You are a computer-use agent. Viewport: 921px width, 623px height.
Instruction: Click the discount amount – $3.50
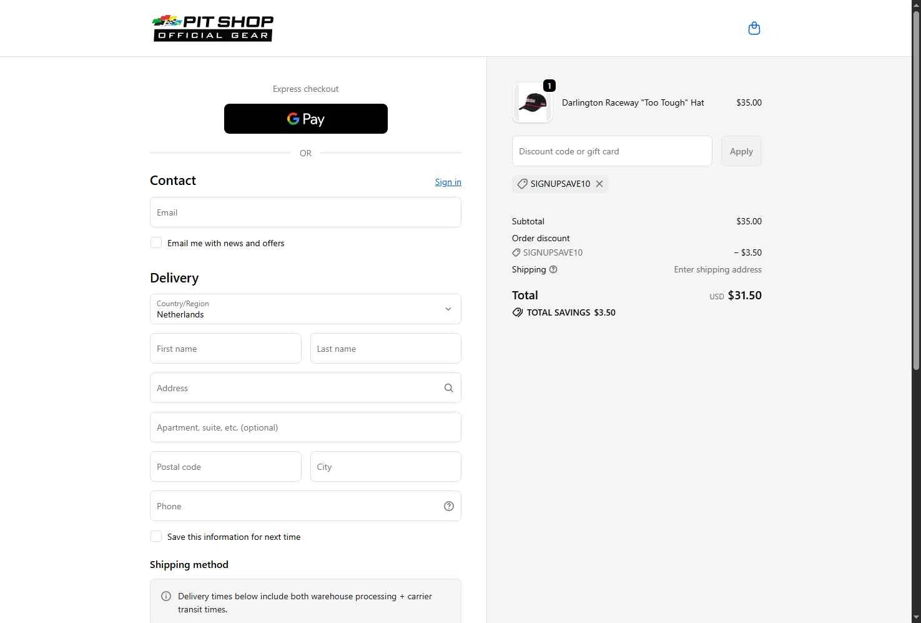click(x=748, y=252)
